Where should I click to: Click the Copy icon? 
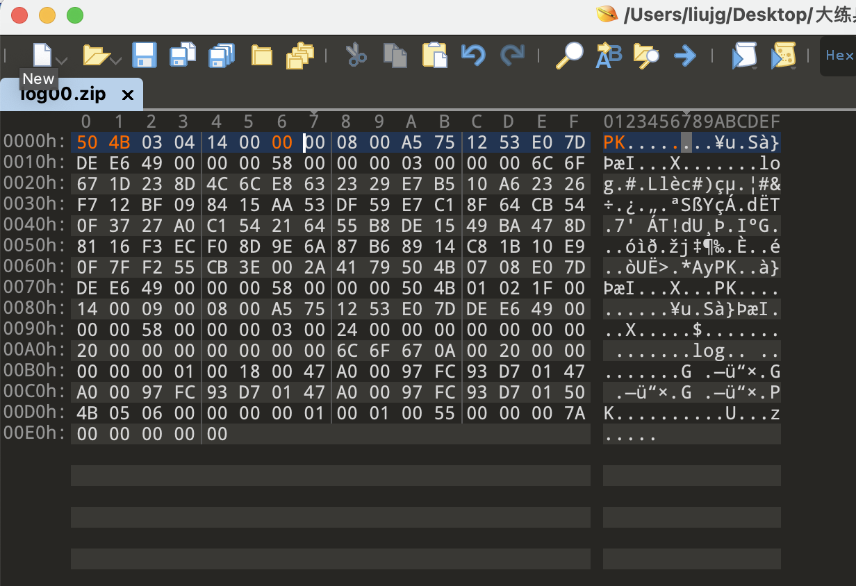[395, 55]
